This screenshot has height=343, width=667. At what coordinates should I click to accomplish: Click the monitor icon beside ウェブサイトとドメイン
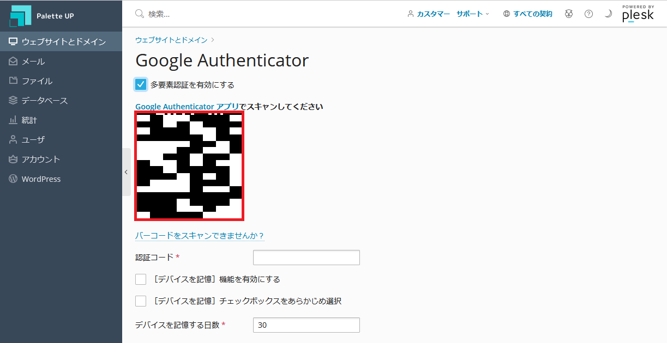coord(13,41)
